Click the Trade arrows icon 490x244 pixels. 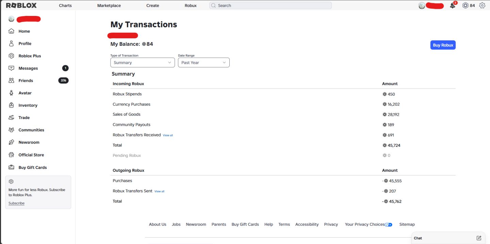[11, 118]
